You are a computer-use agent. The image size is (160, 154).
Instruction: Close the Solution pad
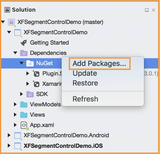pyautogui.click(x=154, y=10)
